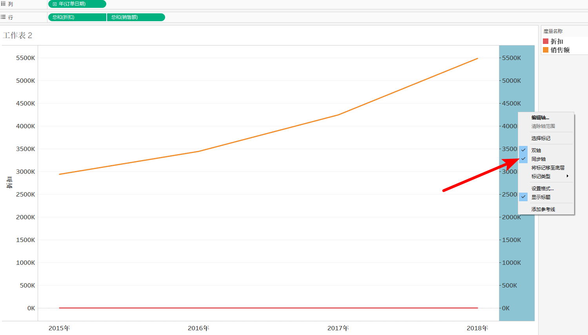Select the 年(订单日期) column pill
The image size is (588, 335).
coord(77,4)
